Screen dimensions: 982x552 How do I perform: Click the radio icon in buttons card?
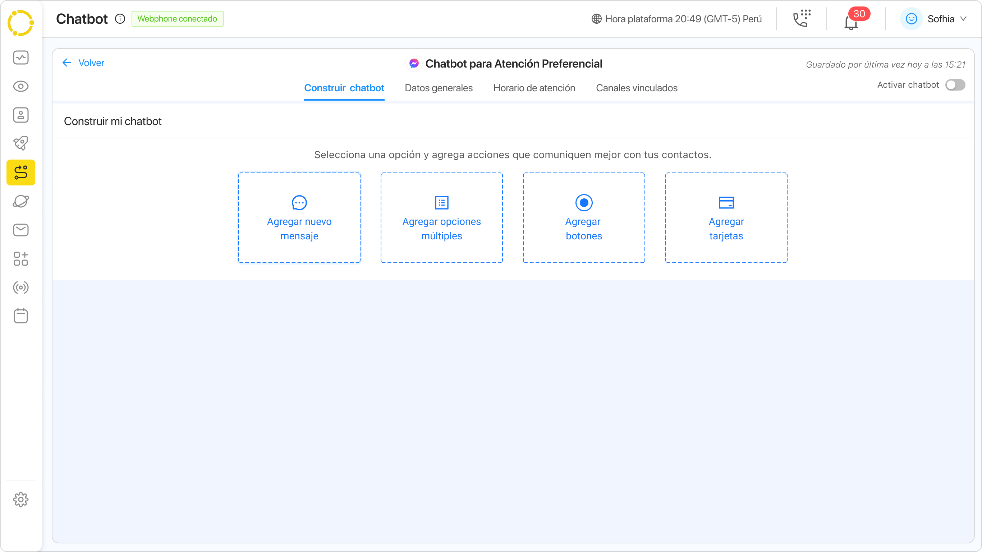coord(584,203)
